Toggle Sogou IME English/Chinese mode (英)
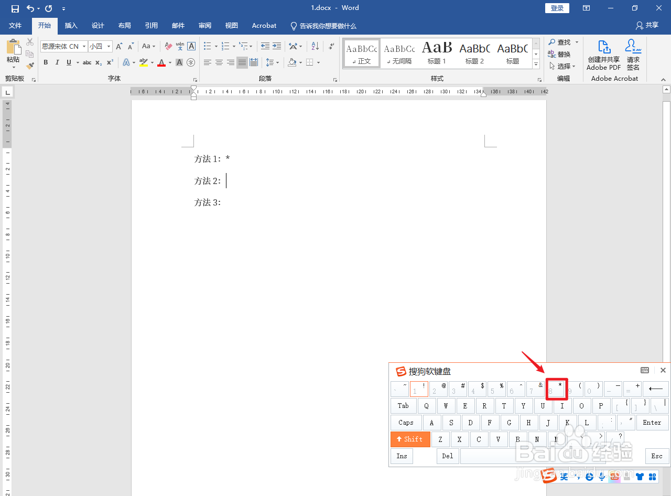This screenshot has height=496, width=671. [x=564, y=477]
